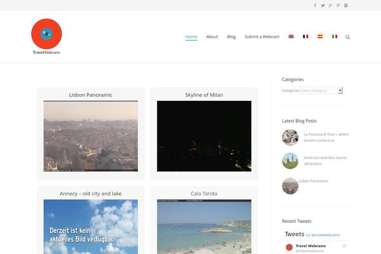Open Cala Tarida webcam title
Screen dimensions: 381x254
pyautogui.click(x=204, y=194)
